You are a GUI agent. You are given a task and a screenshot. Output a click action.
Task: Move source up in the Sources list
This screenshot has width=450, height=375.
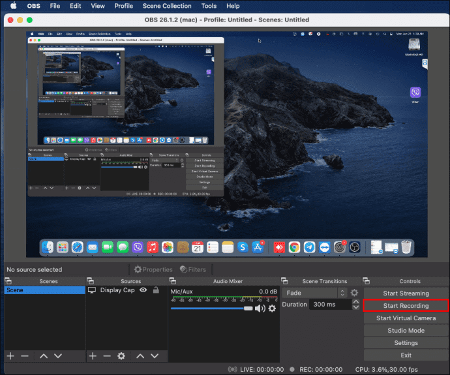pyautogui.click(x=140, y=356)
